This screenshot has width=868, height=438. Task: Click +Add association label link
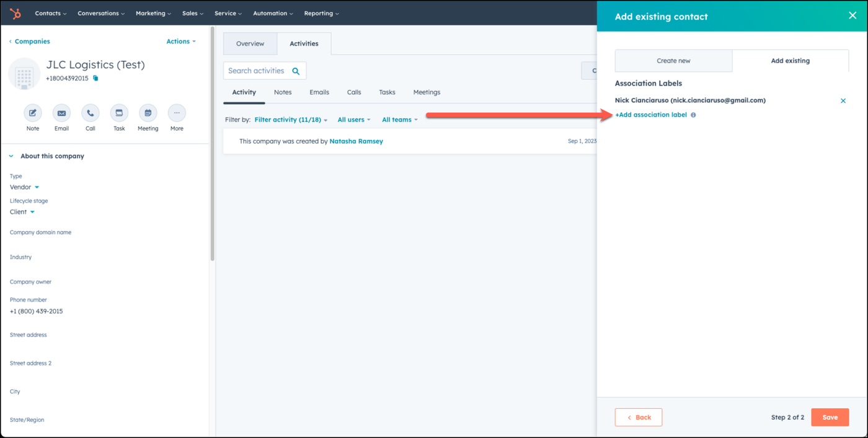tap(651, 115)
